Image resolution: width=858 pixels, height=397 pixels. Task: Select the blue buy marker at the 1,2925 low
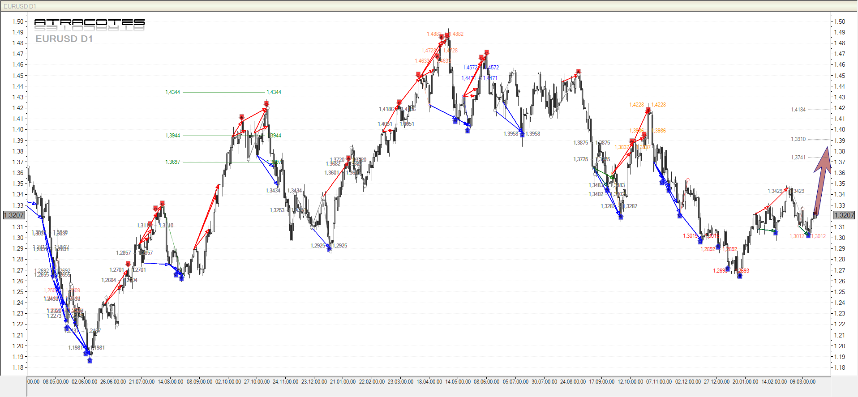(330, 248)
